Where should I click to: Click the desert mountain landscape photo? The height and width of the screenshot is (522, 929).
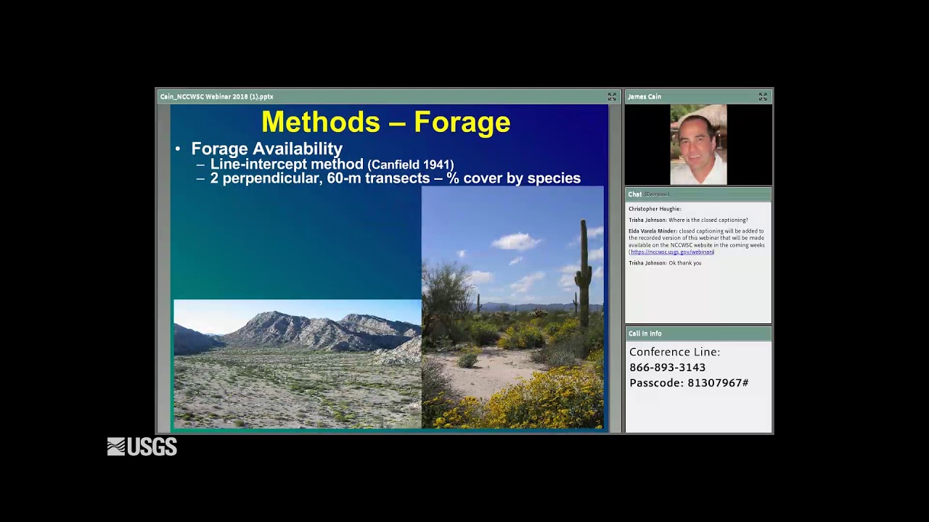pyautogui.click(x=297, y=363)
